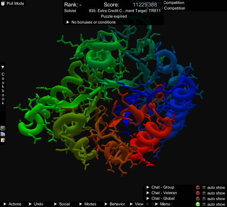Viewport: 227px width, 207px height.
Task: Click the notepad pencil icon in Cookbook sidebar
Action: click(3, 140)
